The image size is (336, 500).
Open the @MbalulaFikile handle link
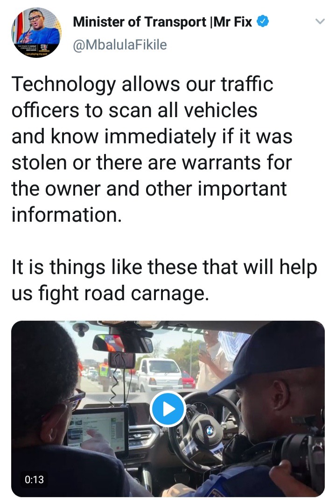pyautogui.click(x=119, y=45)
